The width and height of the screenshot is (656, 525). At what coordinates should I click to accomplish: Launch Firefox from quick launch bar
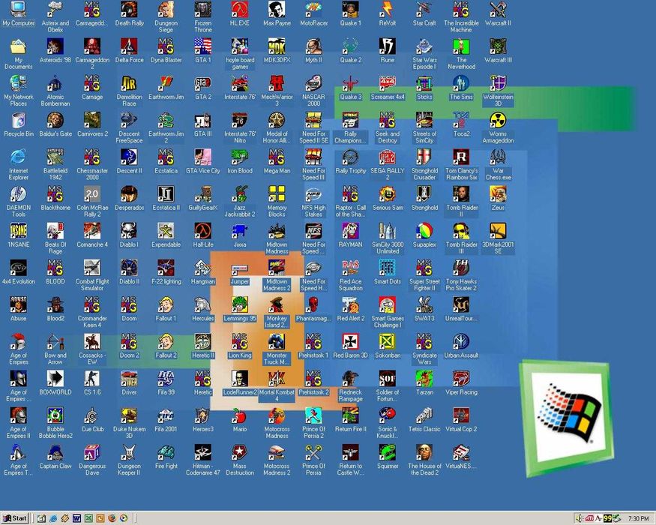coord(112,518)
